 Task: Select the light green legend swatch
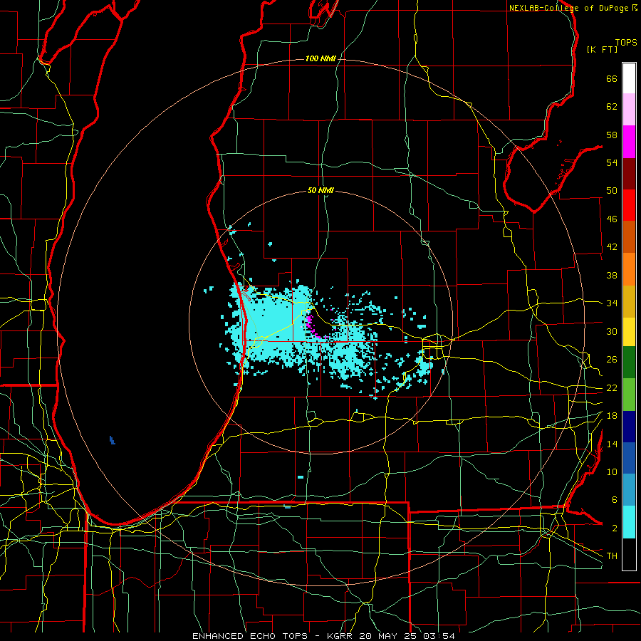[x=629, y=395]
